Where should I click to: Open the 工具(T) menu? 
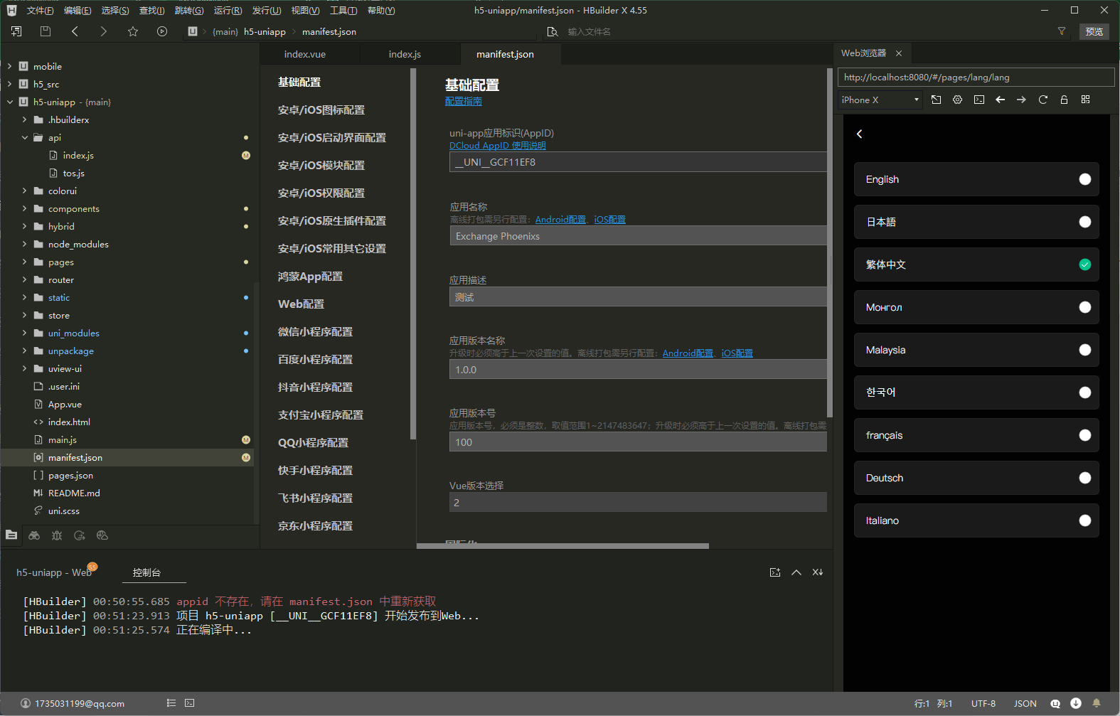point(343,10)
